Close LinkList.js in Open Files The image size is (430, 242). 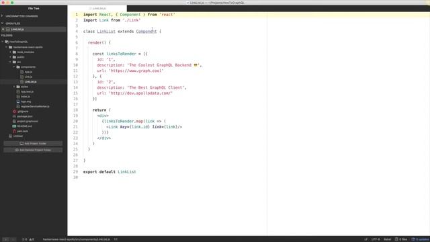tap(3, 30)
